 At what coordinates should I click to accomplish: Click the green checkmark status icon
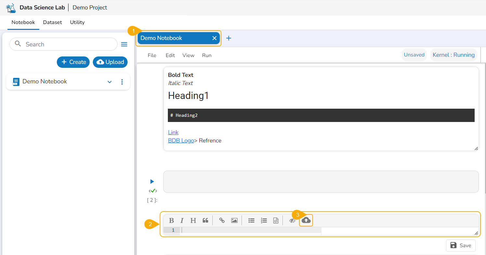153,191
